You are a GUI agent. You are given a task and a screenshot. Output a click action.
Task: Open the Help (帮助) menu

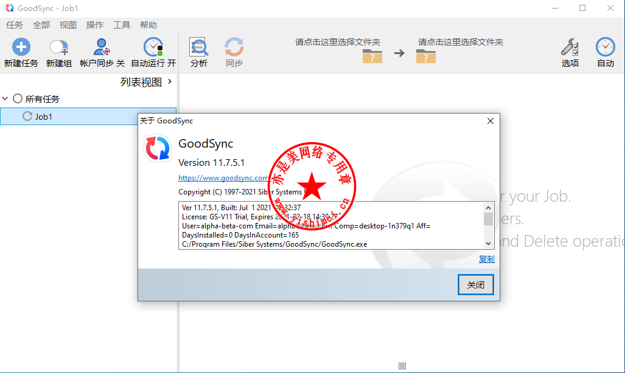[x=148, y=25]
